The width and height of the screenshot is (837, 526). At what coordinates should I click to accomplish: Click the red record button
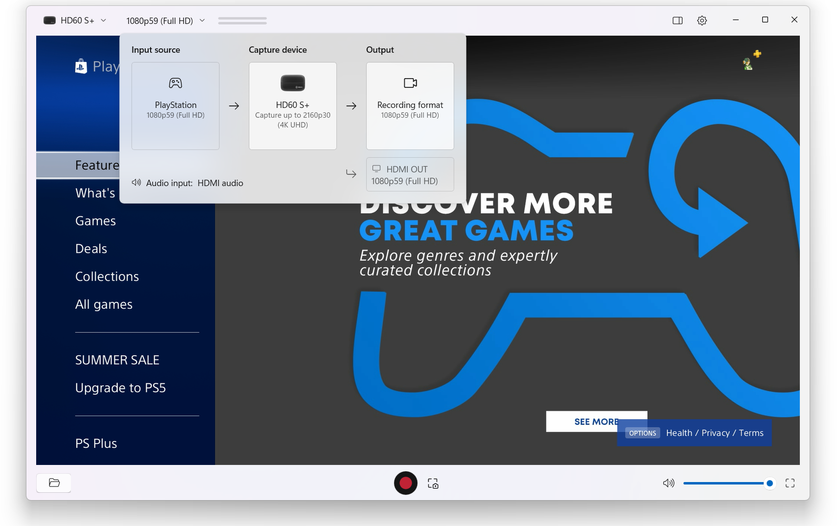[405, 483]
